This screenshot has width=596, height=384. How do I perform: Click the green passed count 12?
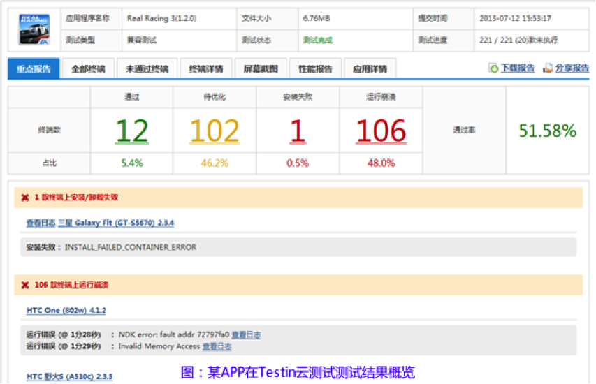[x=132, y=131]
